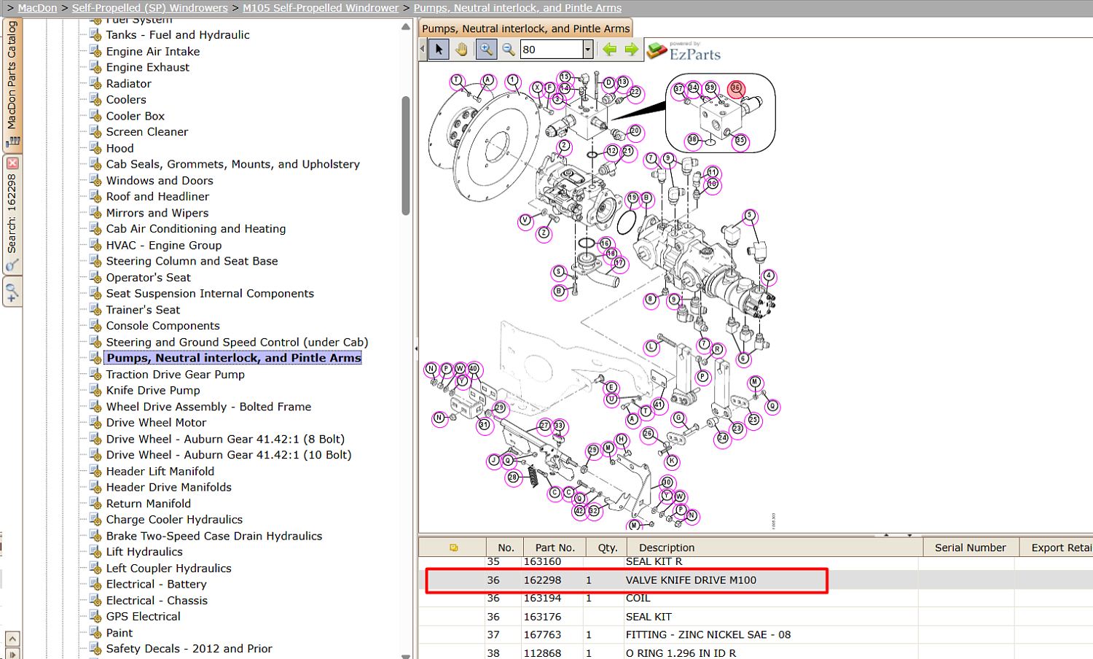Click the cart column header icon
This screenshot has height=659, width=1093.
click(453, 547)
